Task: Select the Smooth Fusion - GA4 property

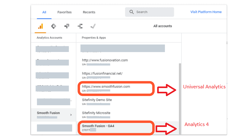Action: coord(128,128)
